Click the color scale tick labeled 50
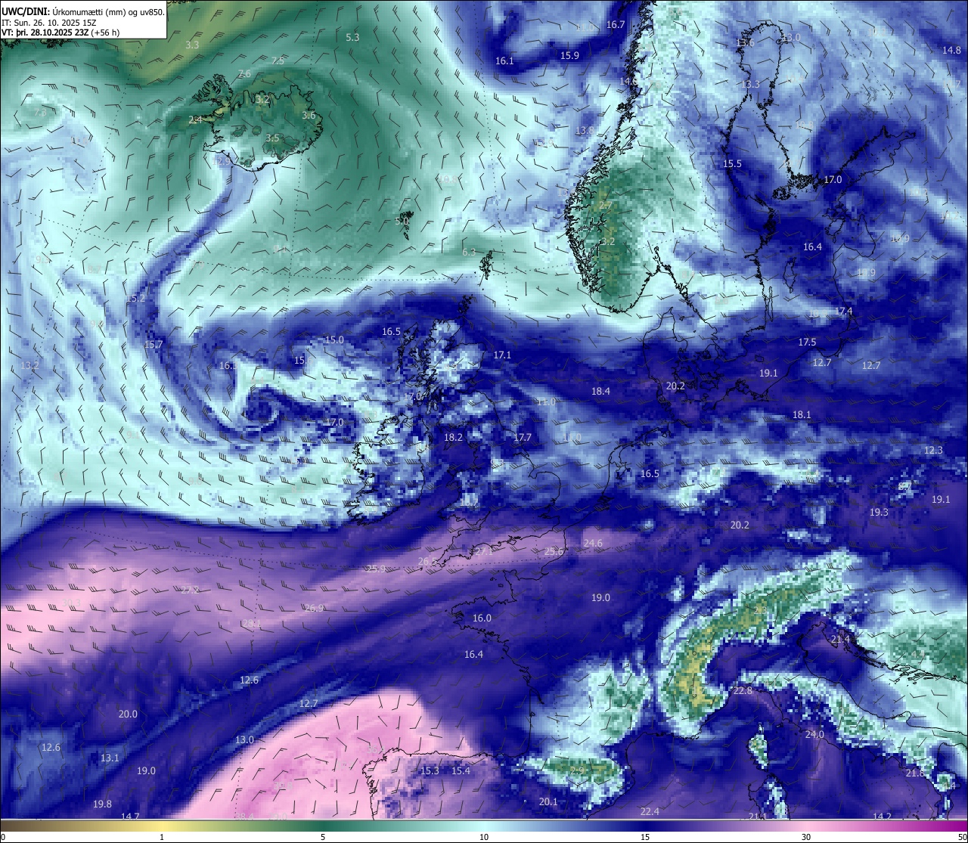Viewport: 968px width, 843px height. (x=961, y=836)
